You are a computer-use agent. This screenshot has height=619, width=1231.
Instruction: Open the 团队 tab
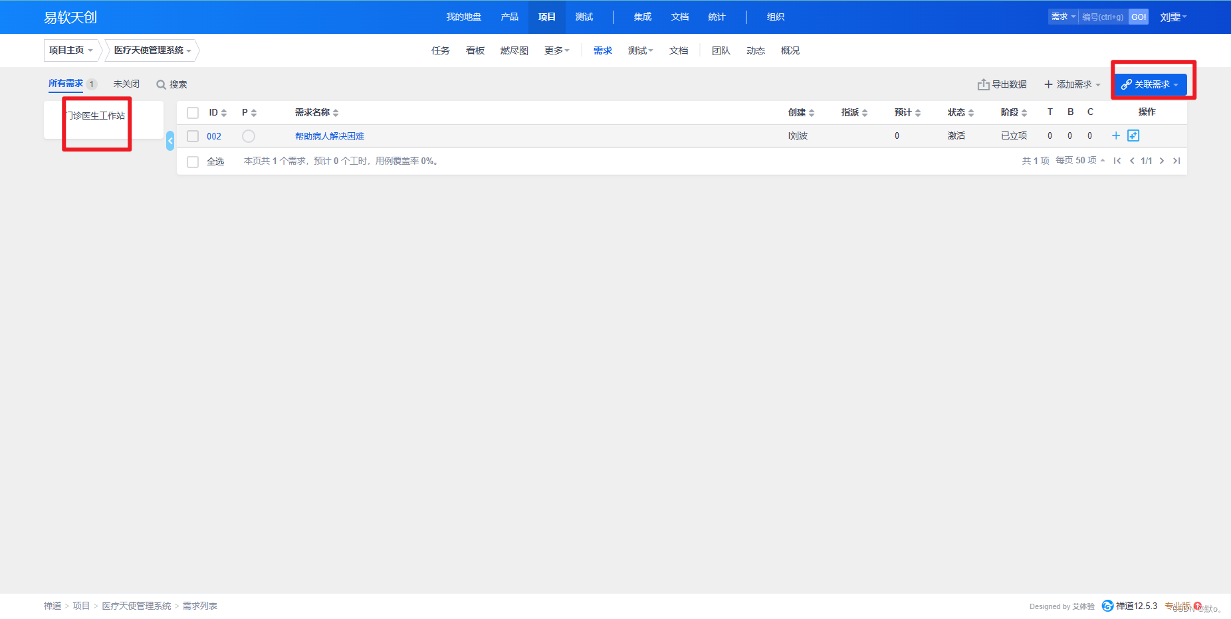coord(721,50)
